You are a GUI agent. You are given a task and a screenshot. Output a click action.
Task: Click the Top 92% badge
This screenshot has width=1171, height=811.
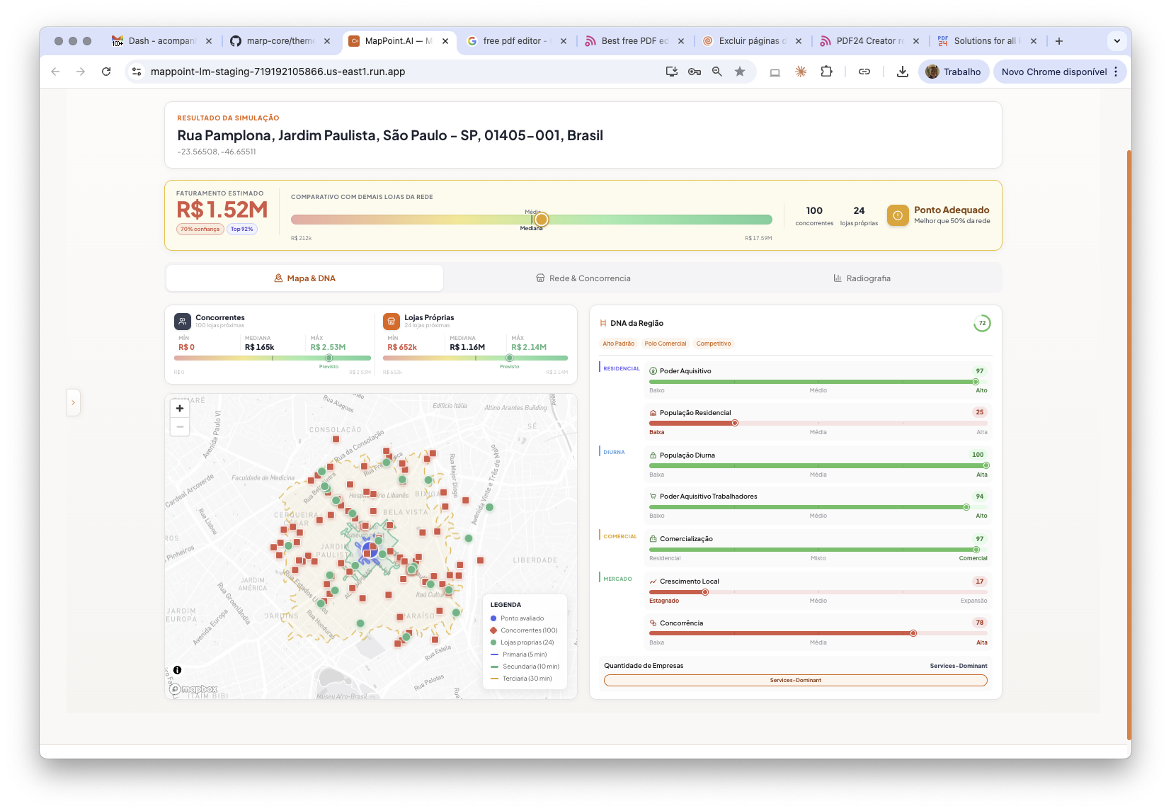242,229
